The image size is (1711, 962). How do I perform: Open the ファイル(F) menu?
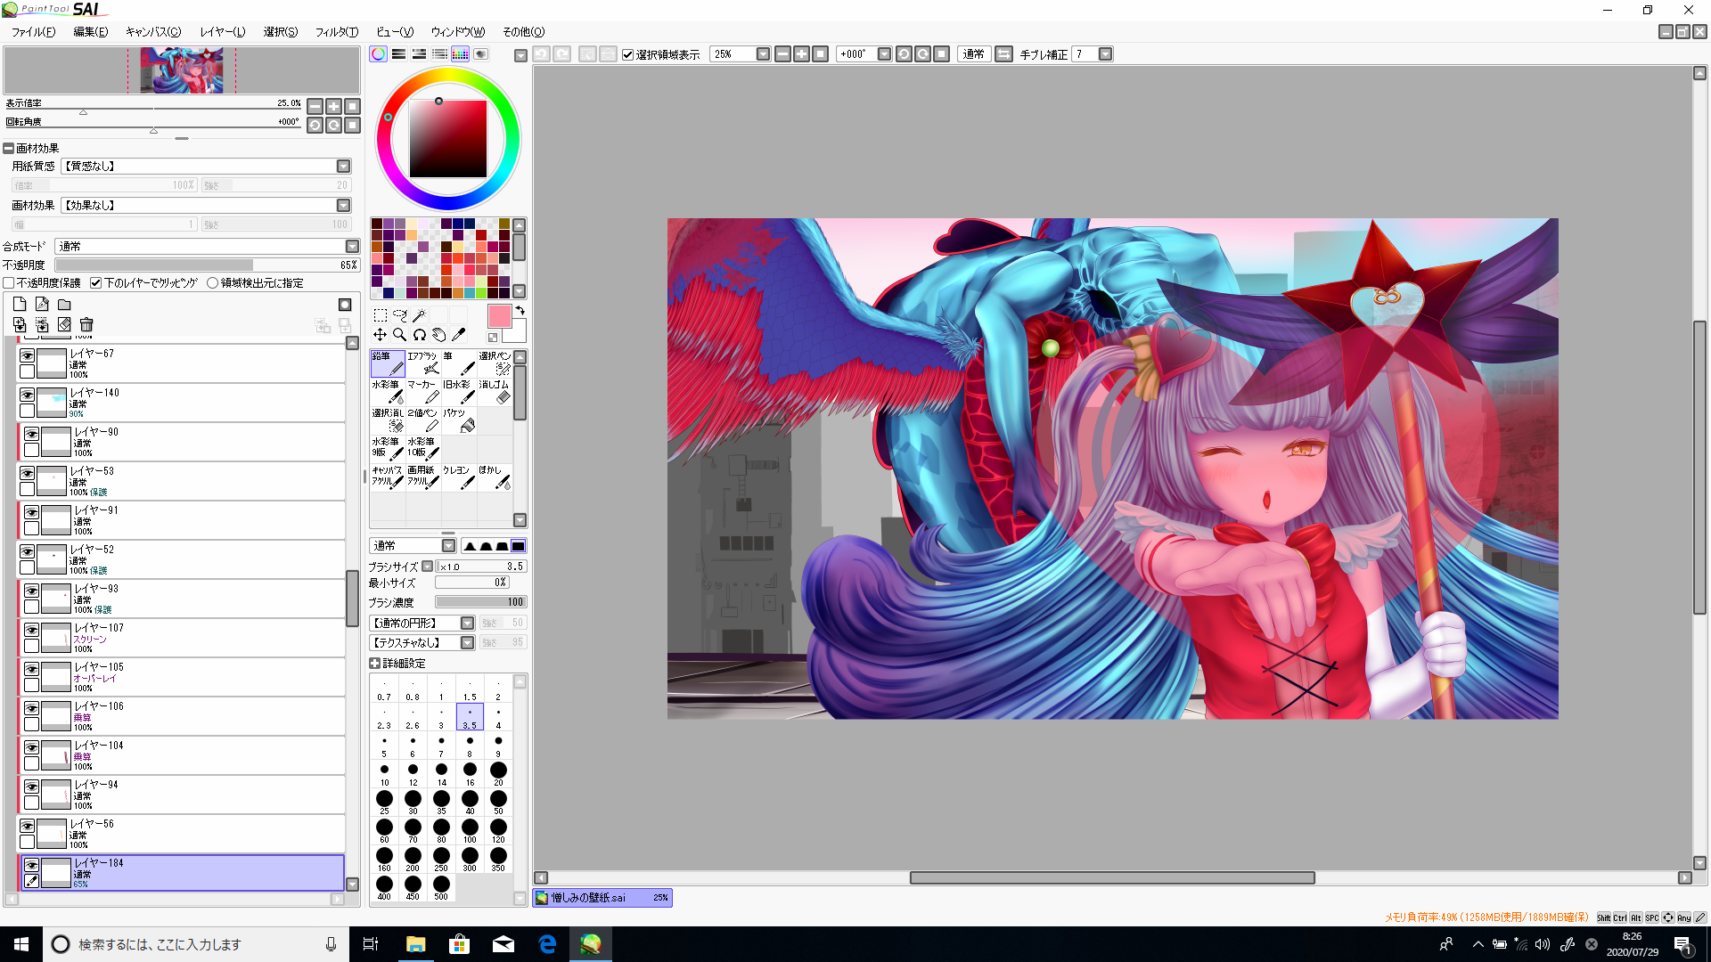pos(34,32)
